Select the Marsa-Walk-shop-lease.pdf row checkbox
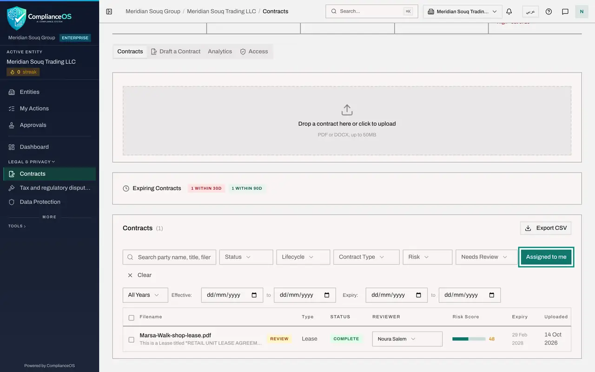This screenshot has width=595, height=372. click(x=131, y=340)
